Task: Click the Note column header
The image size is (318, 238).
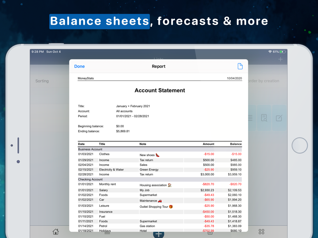Action: [143, 144]
